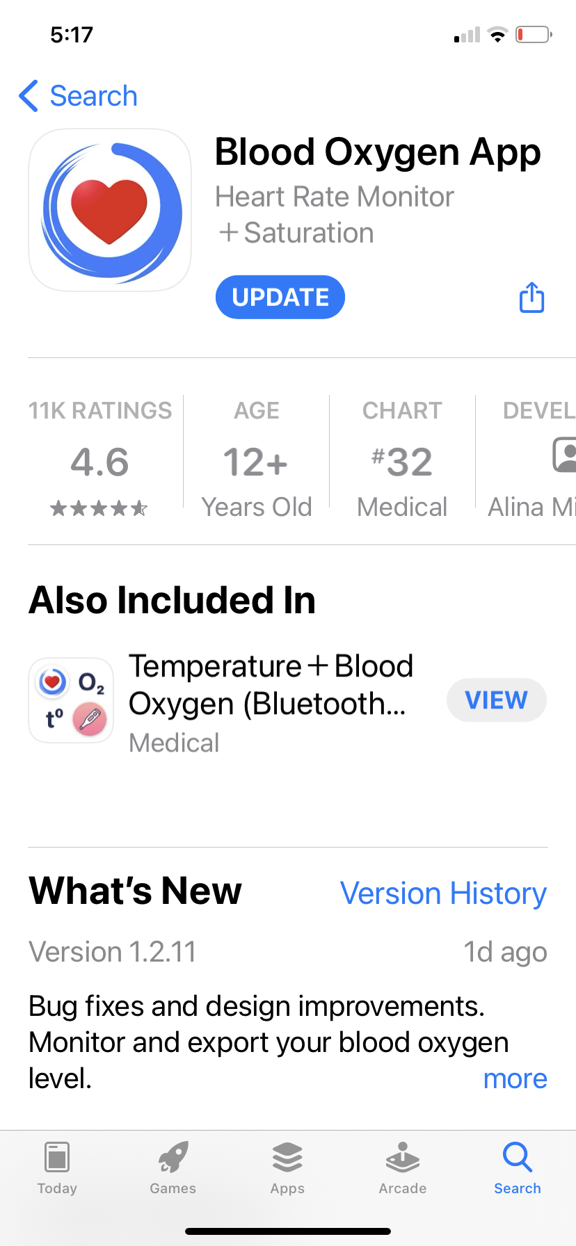Screen dimensions: 576x1246
Task: Tap the Blood Oxygen App icon
Action: [110, 210]
